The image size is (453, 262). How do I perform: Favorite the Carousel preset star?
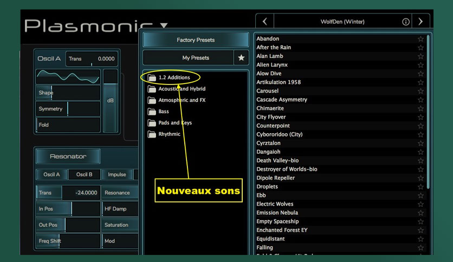click(420, 91)
